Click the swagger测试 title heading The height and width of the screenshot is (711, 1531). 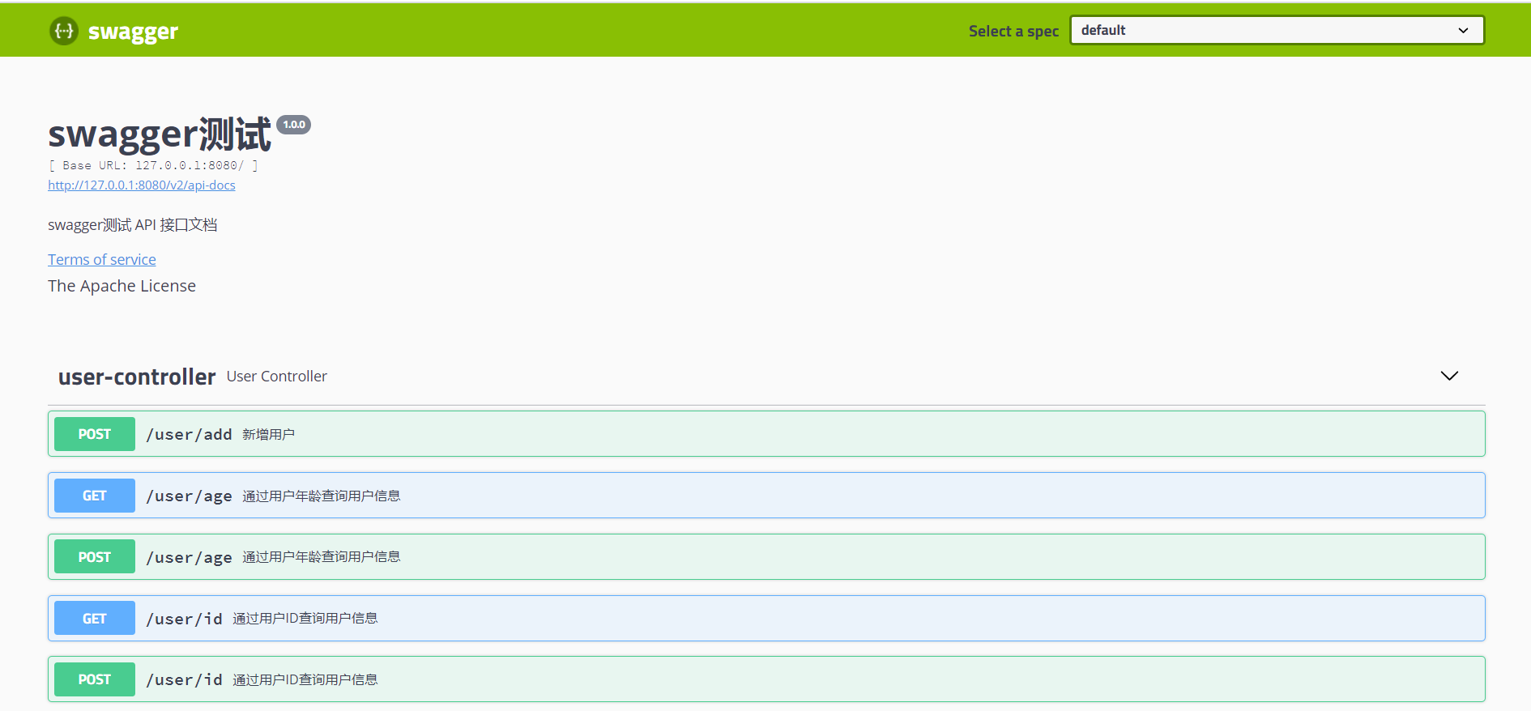160,134
